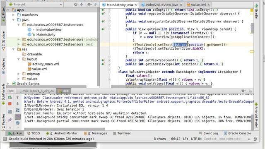Open the Build Variants side tab

coord(3,94)
